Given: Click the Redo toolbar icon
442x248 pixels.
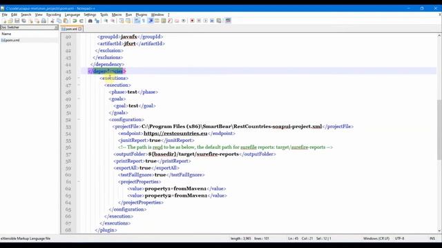Looking at the screenshot, I should (81, 21).
